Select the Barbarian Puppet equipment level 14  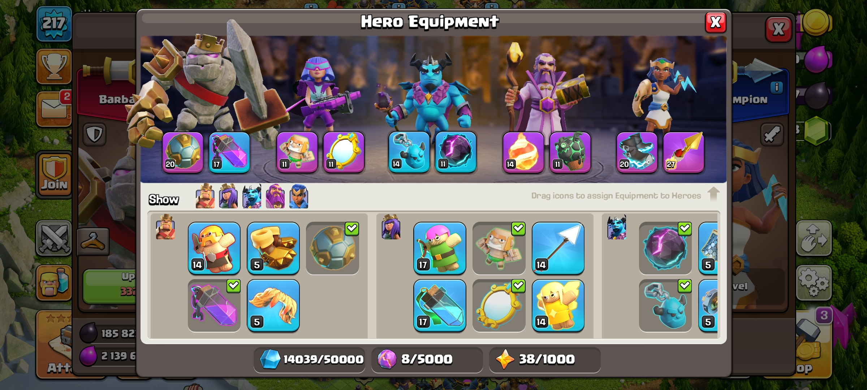click(214, 248)
